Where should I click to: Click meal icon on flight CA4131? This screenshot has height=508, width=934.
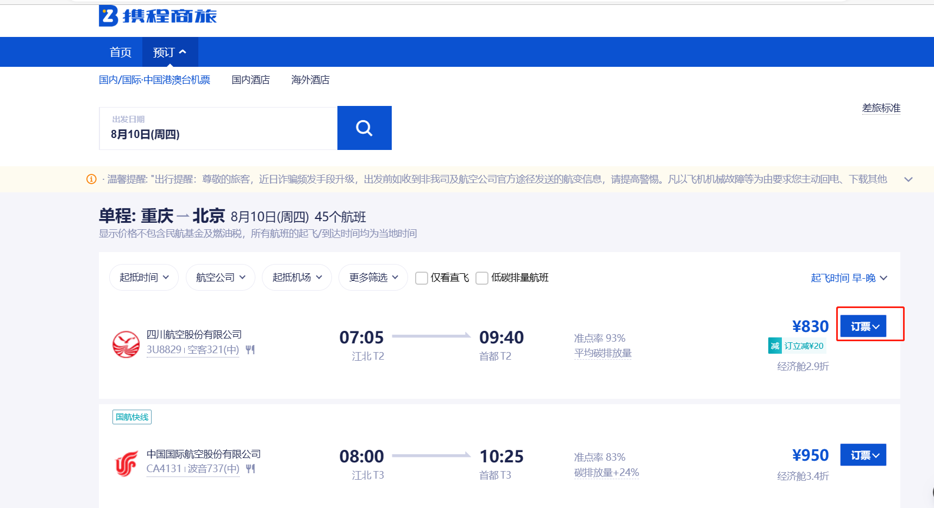pyautogui.click(x=250, y=468)
